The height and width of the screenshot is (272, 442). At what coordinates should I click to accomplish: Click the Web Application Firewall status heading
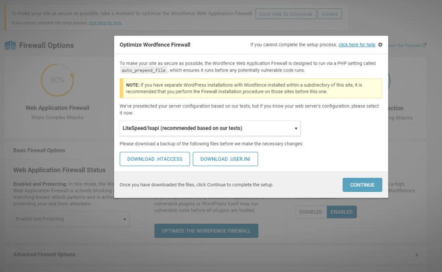[59, 170]
